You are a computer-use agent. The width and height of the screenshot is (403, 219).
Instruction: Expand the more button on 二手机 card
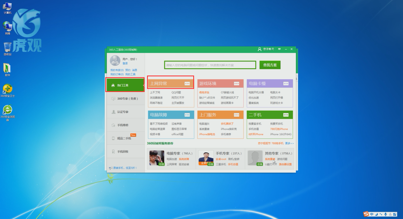(x=286, y=115)
